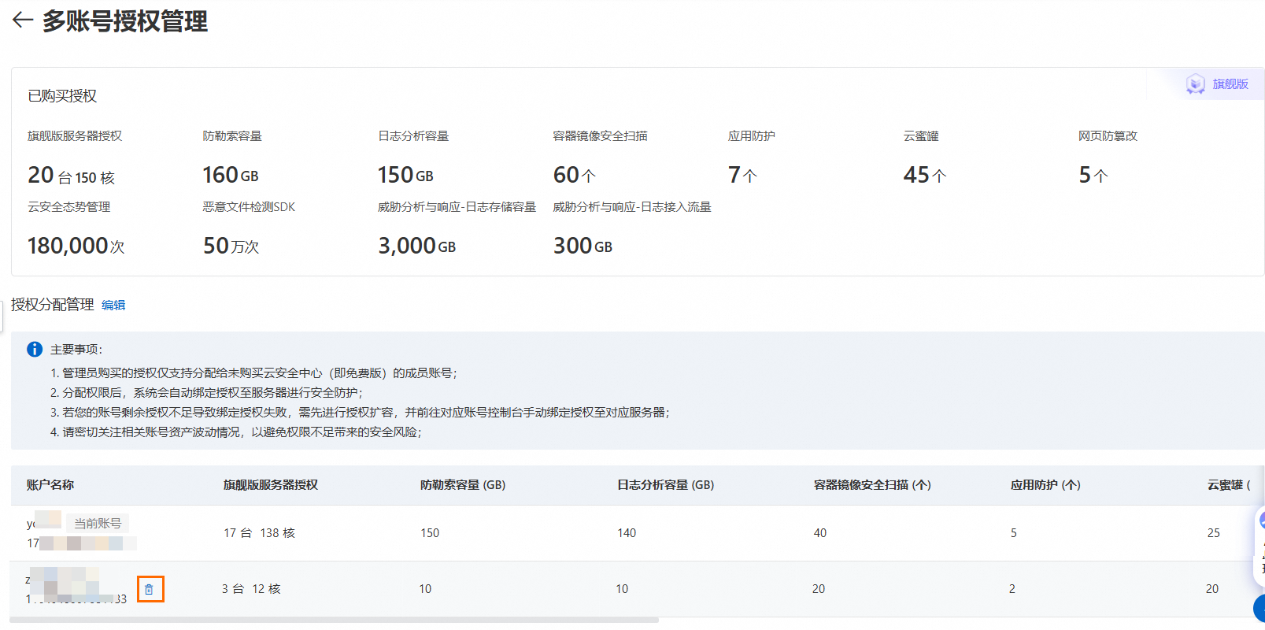Click second row's 20 under 容器镜像安全扫描 column
Image resolution: width=1265 pixels, height=630 pixels.
pos(819,589)
